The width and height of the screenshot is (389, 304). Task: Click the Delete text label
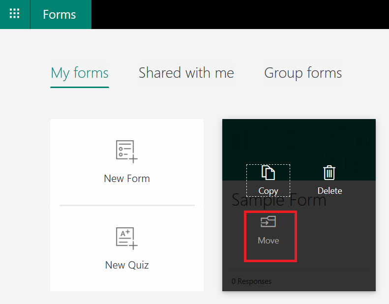(x=329, y=191)
